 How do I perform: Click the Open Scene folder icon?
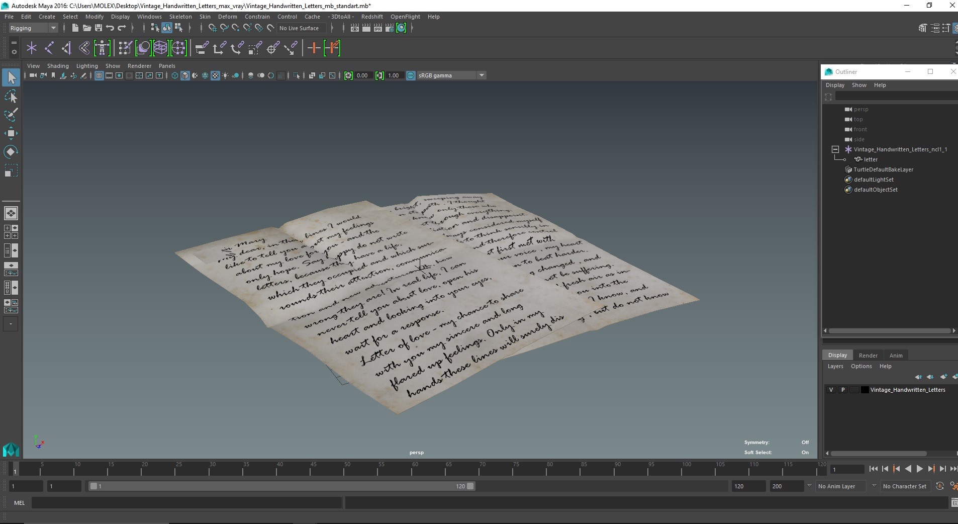86,28
